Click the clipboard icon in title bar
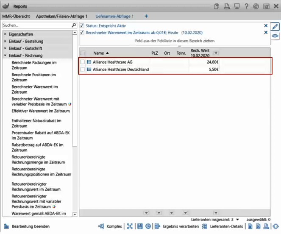This screenshot has width=281, height=234. [217, 6]
